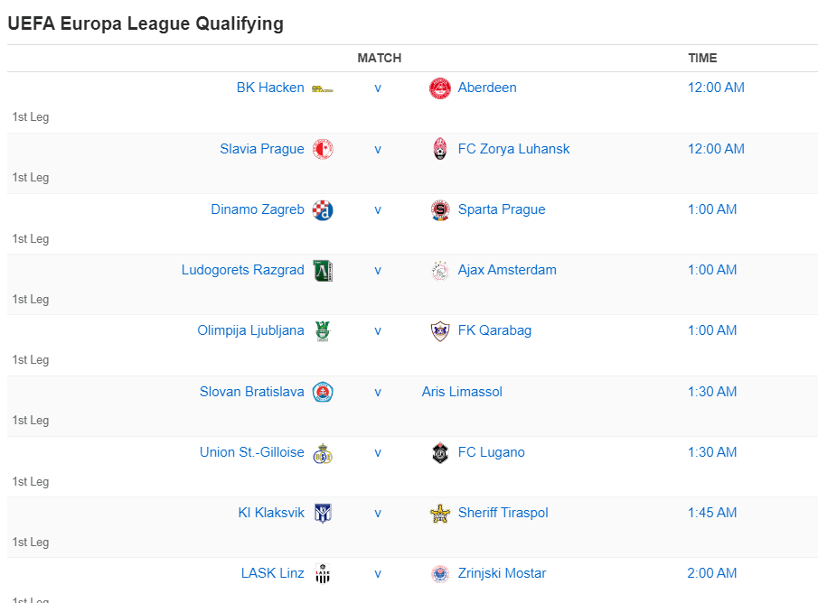Click the Olimpija Ljubljana team link

pos(250,330)
